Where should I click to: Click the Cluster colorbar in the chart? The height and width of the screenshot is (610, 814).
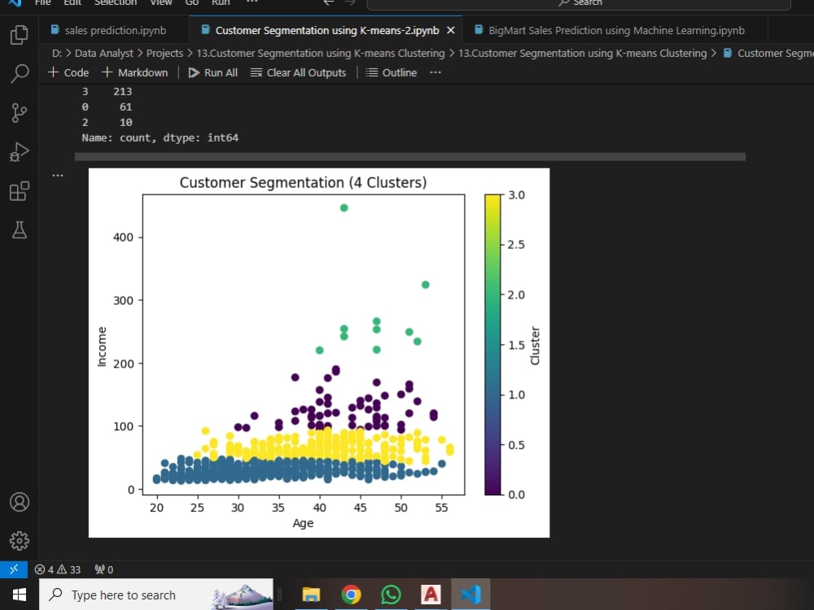[x=492, y=344]
